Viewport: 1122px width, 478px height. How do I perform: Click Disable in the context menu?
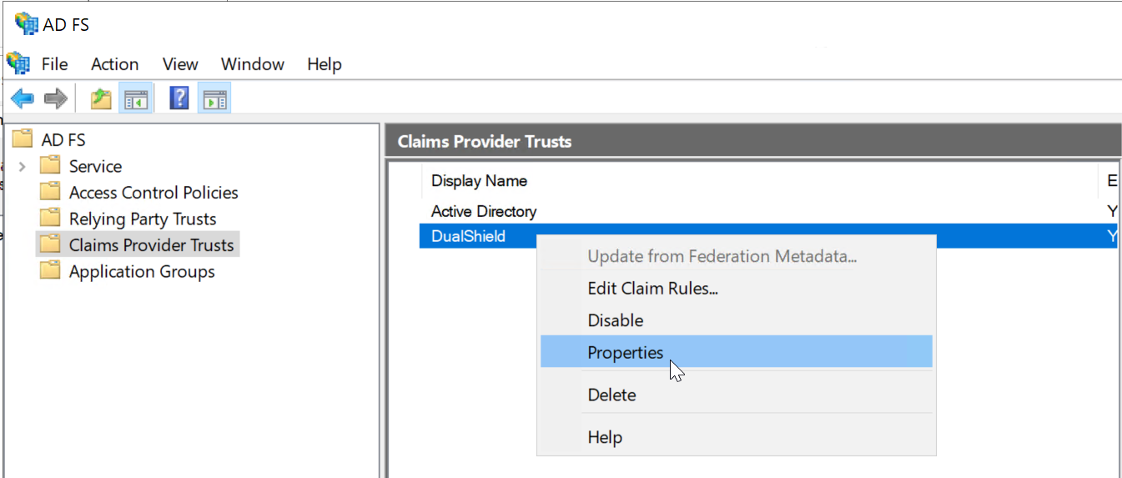(x=616, y=320)
